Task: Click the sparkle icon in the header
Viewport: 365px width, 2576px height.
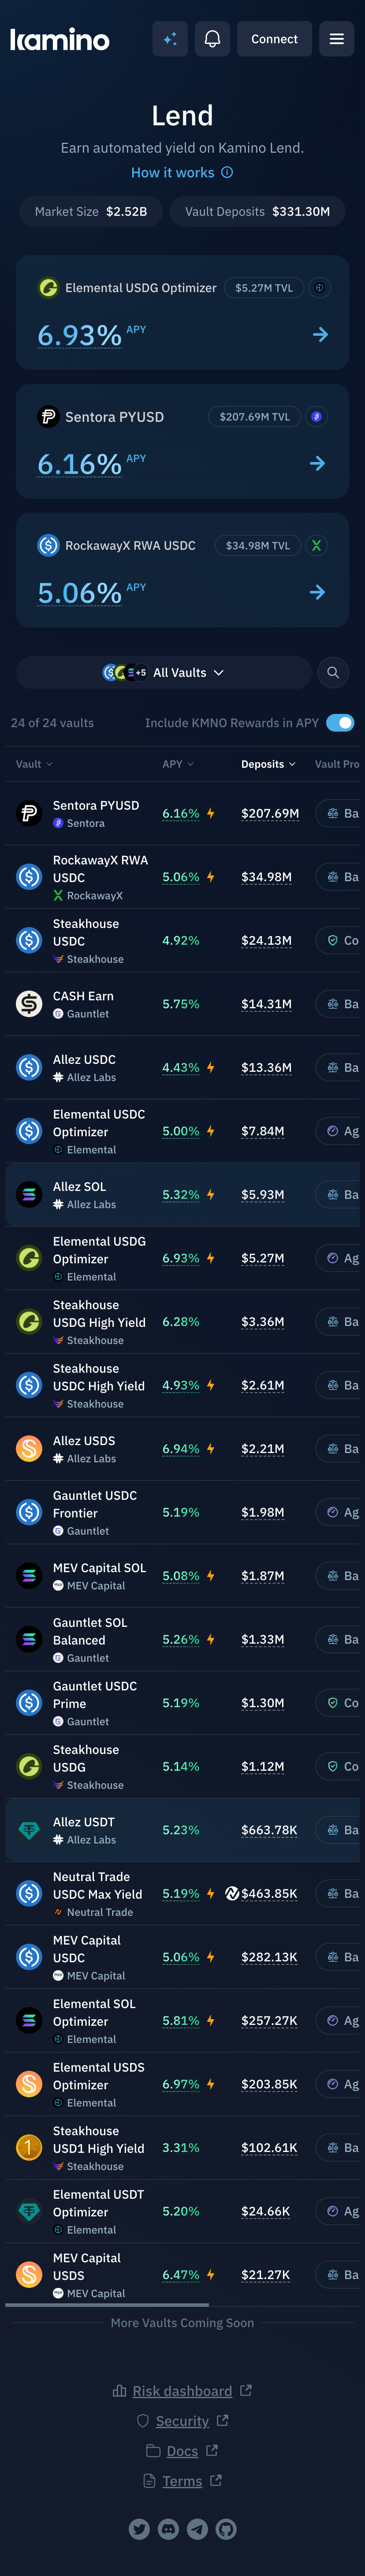Action: 170,39
